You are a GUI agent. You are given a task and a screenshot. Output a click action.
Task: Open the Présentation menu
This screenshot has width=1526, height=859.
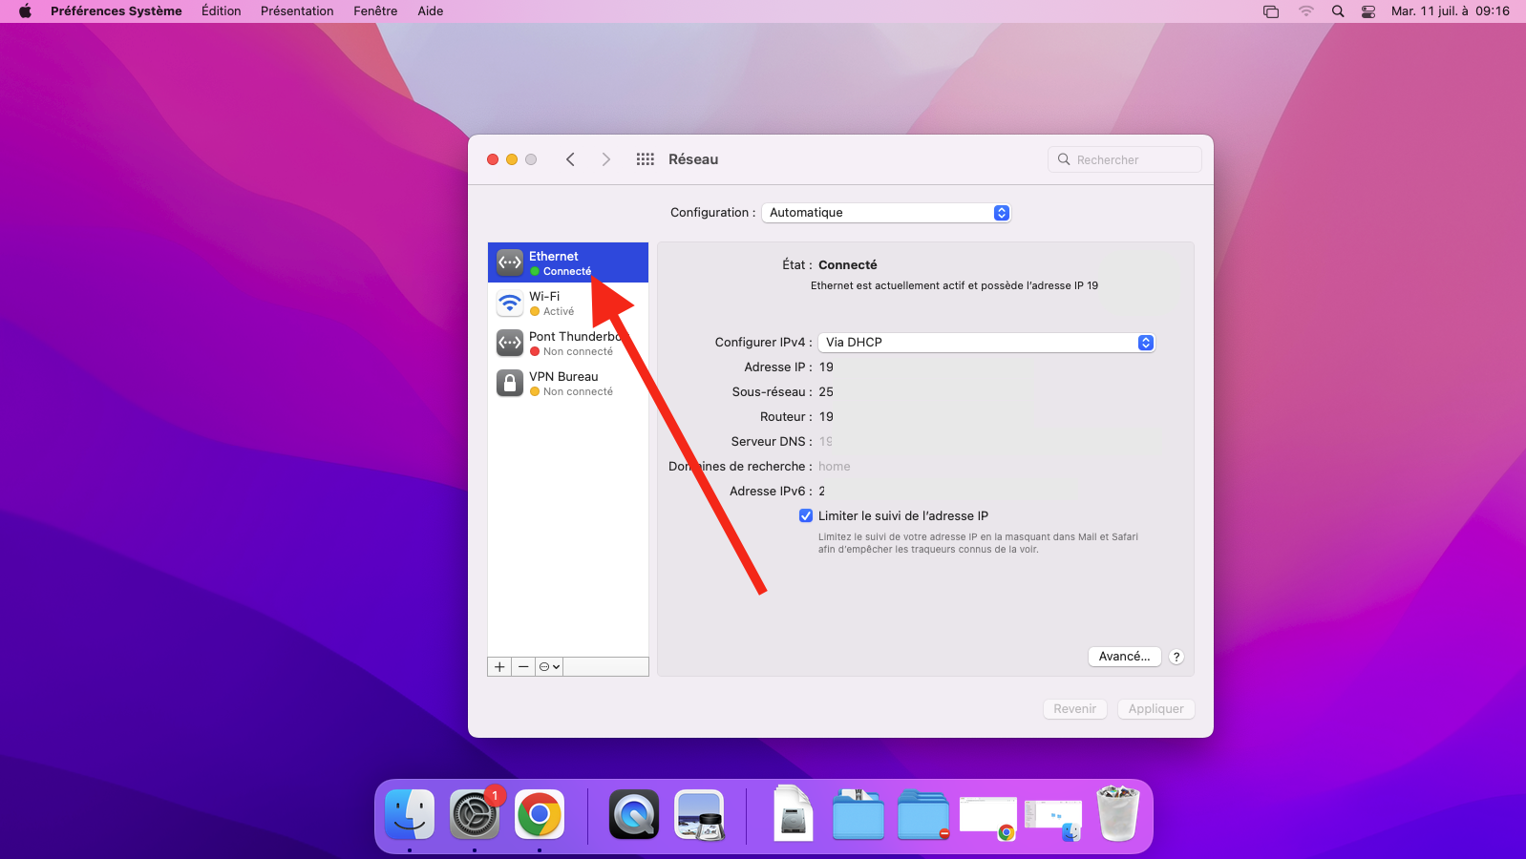(x=297, y=11)
